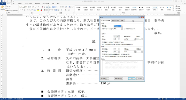Click the Save icon in quick access toolbar
The width and height of the screenshot is (186, 100).
[4, 1]
